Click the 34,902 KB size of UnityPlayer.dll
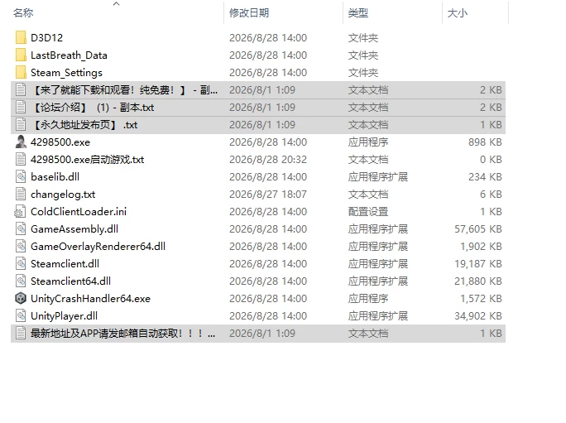 tap(478, 315)
